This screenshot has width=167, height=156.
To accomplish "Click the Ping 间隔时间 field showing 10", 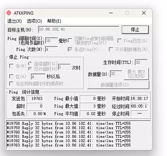I will pyautogui.click(x=51, y=40).
